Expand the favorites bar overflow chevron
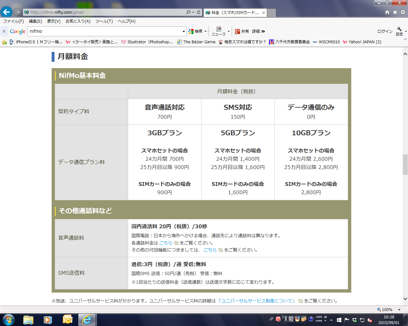 pos(405,39)
